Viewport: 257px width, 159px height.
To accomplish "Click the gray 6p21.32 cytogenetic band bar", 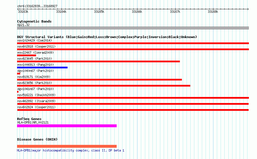I will coord(133,28).
